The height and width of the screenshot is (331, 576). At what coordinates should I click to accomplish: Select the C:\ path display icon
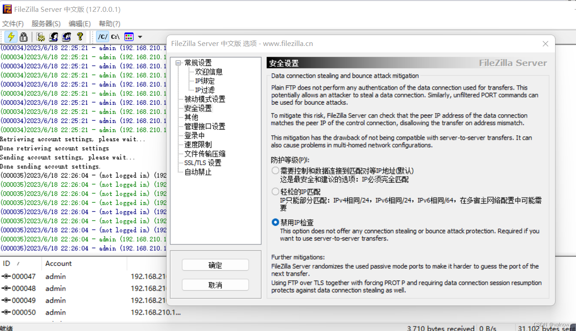pyautogui.click(x=116, y=37)
